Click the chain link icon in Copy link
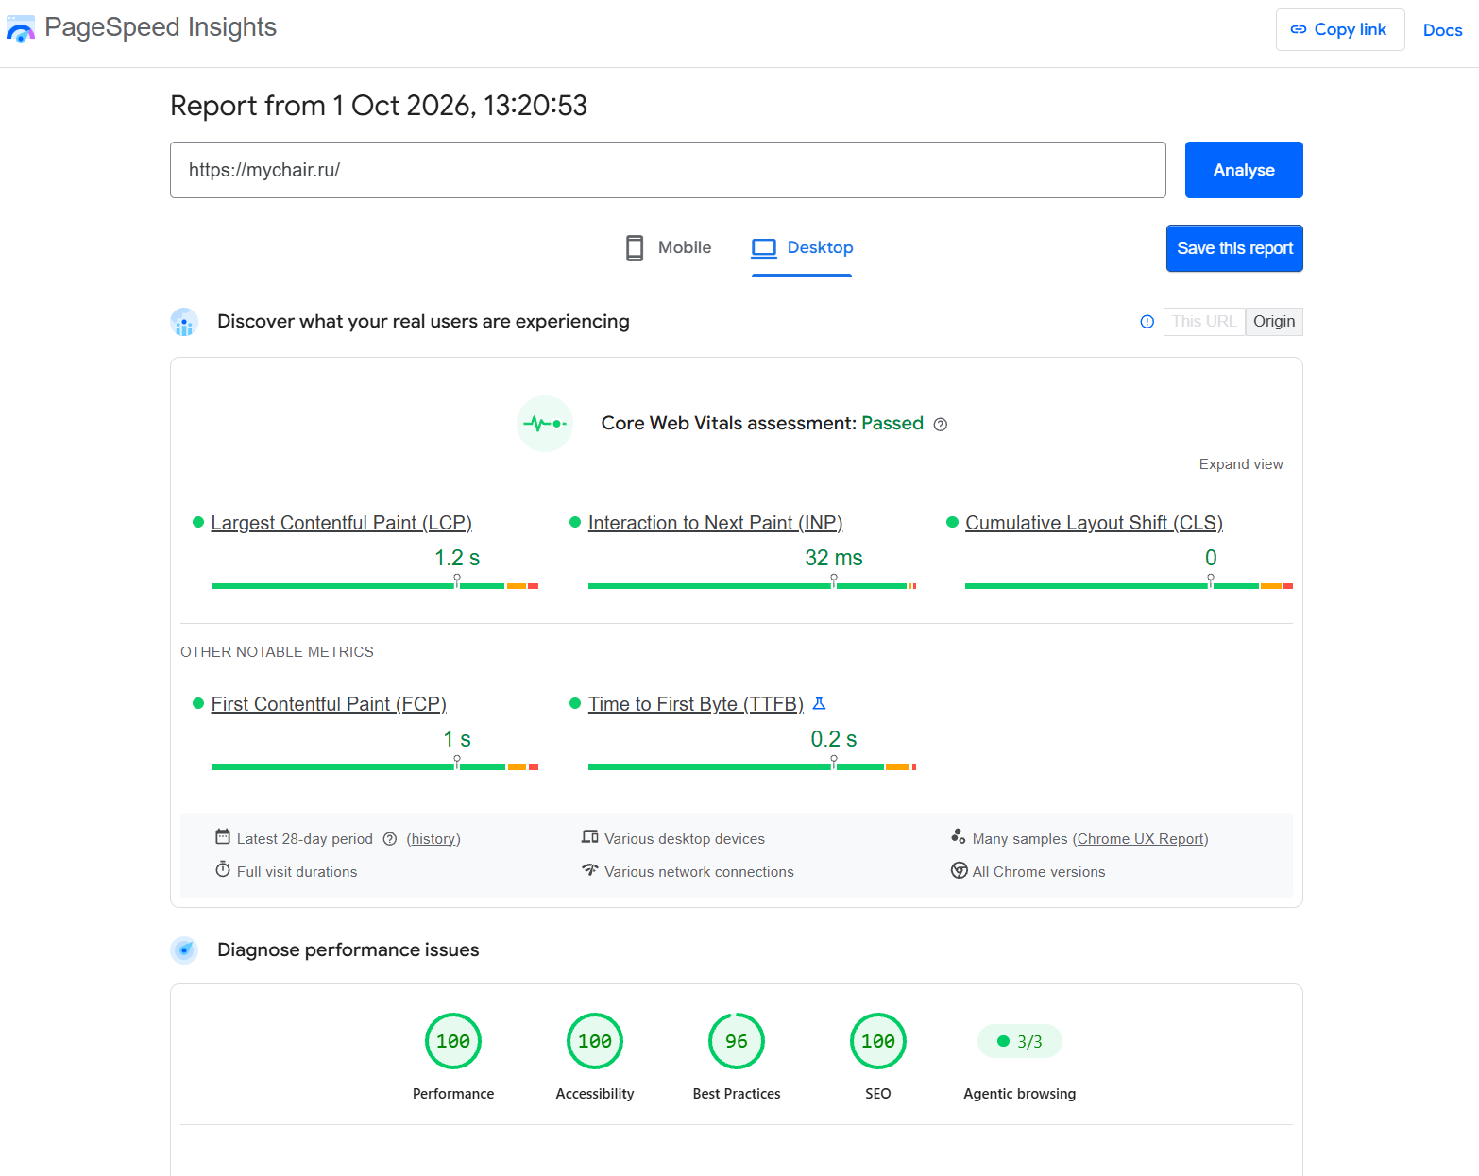The width and height of the screenshot is (1479, 1176). pyautogui.click(x=1299, y=30)
